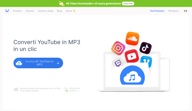
Task: Open the Windows platform selector
Action: point(173,11)
